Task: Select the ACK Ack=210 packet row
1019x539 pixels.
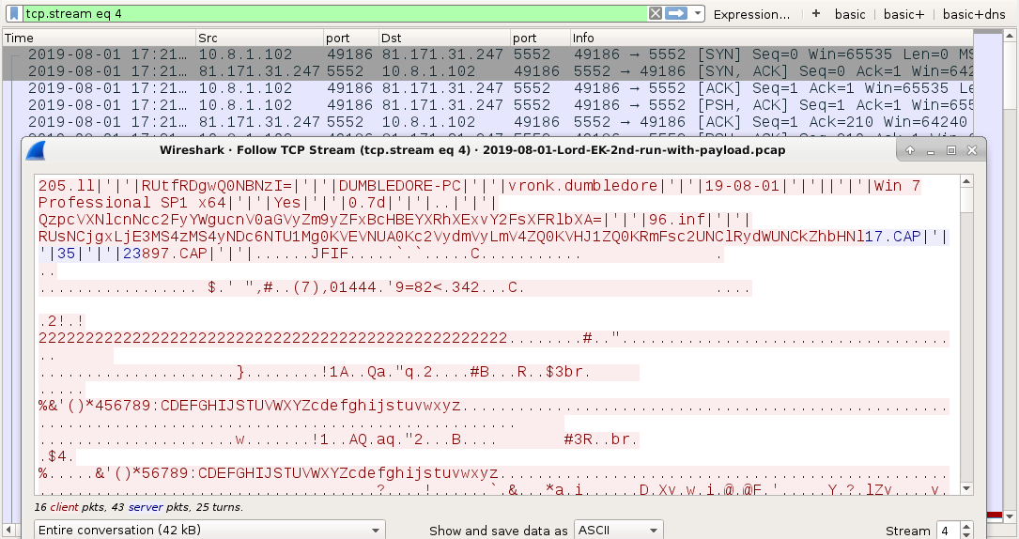Action: (487, 122)
